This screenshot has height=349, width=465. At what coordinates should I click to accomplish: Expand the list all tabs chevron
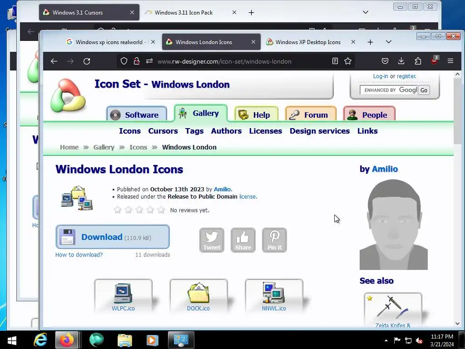coord(389,42)
